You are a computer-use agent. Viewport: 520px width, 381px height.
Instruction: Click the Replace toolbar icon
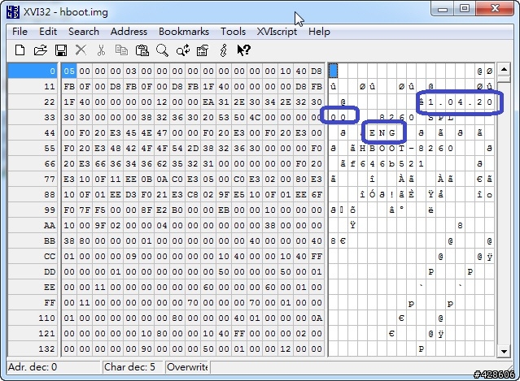tap(183, 50)
